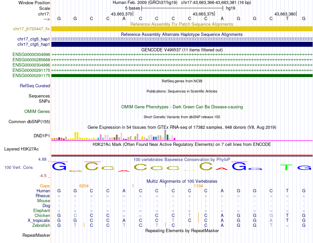Open the GTEx Gene Expression track title
The image size is (313, 243).
182,127
